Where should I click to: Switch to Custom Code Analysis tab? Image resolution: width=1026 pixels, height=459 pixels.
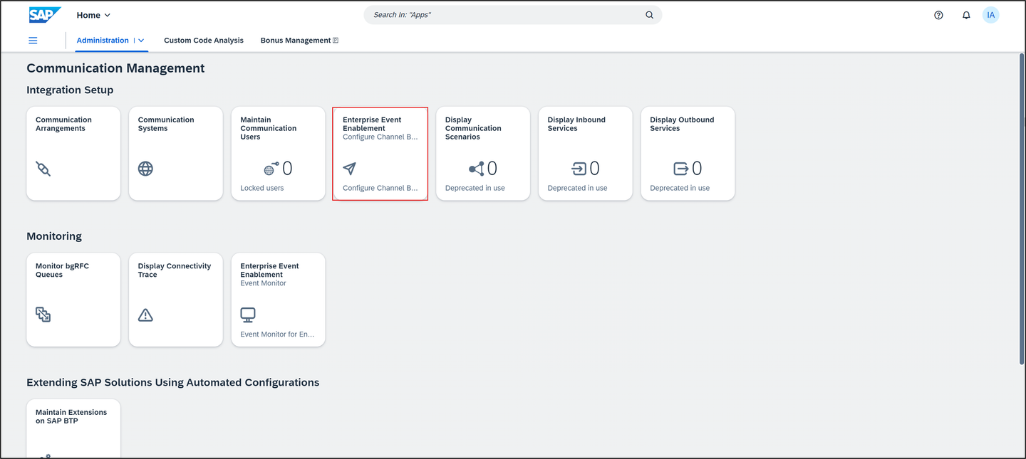tap(204, 41)
